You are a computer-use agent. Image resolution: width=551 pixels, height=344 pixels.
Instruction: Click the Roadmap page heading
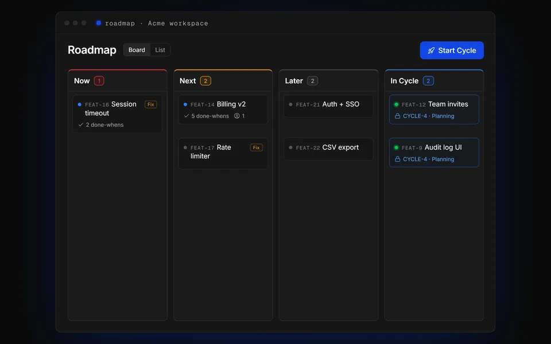tap(92, 50)
